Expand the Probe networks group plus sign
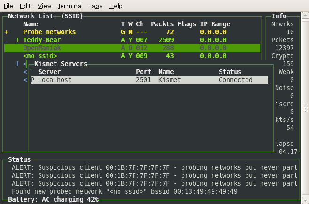 [x=6, y=32]
